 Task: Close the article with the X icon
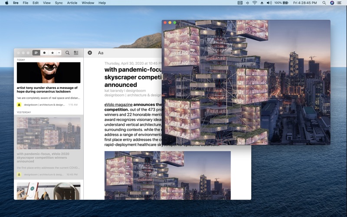pos(90,53)
